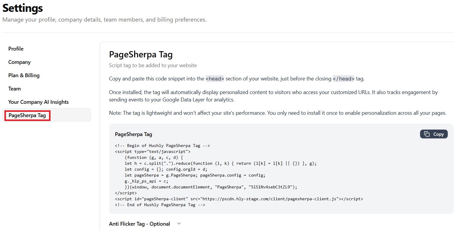Open the Team settings section
The height and width of the screenshot is (231, 454).
14,89
